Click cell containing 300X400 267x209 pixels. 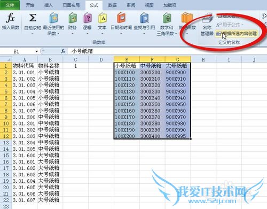[152, 136]
